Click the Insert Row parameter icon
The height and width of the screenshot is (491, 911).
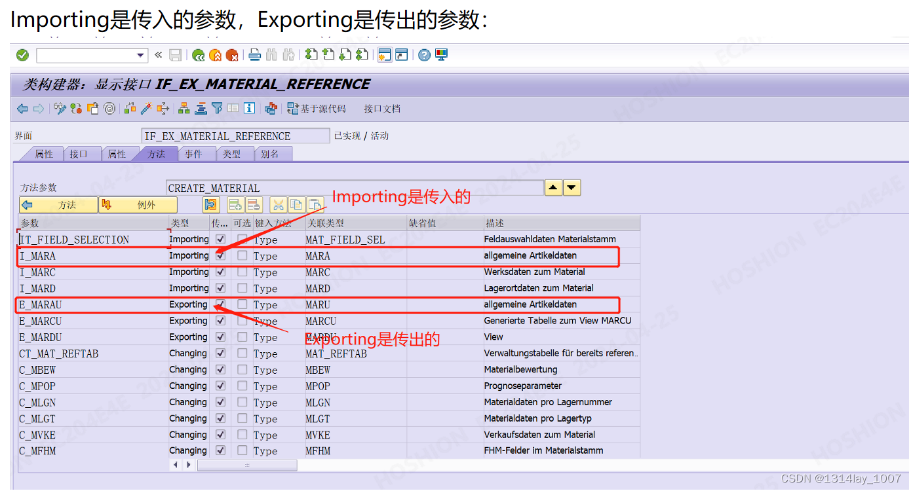click(x=235, y=205)
